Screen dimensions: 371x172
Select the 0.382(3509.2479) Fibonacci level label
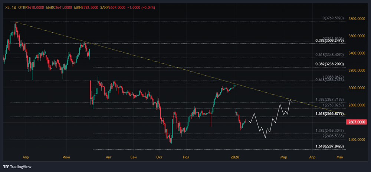(x=329, y=41)
